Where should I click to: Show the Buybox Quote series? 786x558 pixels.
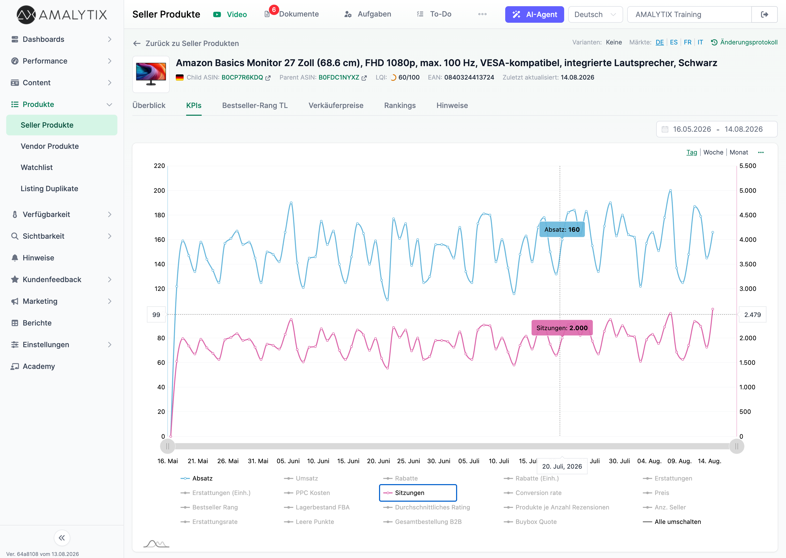[x=530, y=522]
